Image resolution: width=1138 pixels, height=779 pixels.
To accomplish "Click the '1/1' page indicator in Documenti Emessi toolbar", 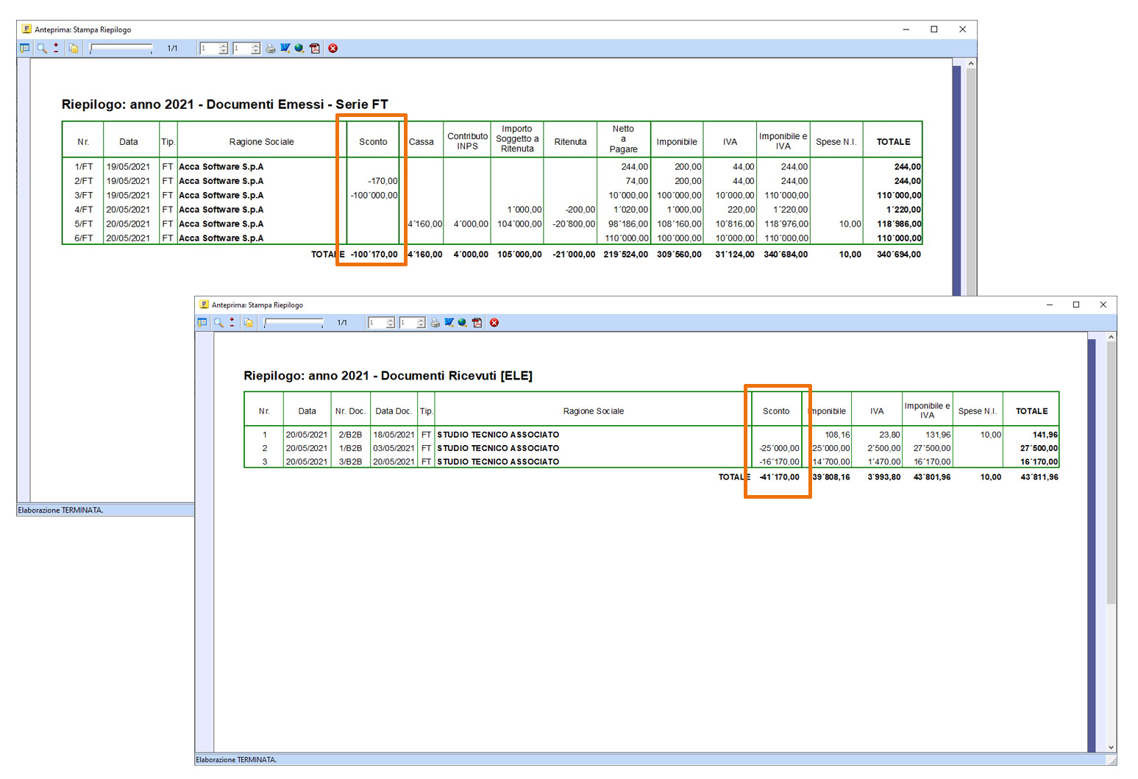I will (172, 49).
